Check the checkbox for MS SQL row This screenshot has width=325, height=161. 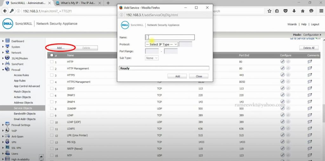52,142
